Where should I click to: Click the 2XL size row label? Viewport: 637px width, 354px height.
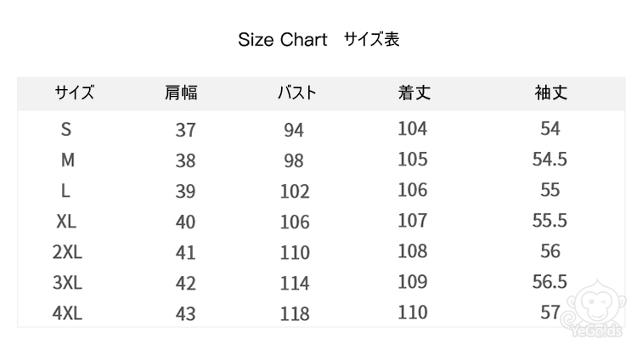pyautogui.click(x=67, y=252)
